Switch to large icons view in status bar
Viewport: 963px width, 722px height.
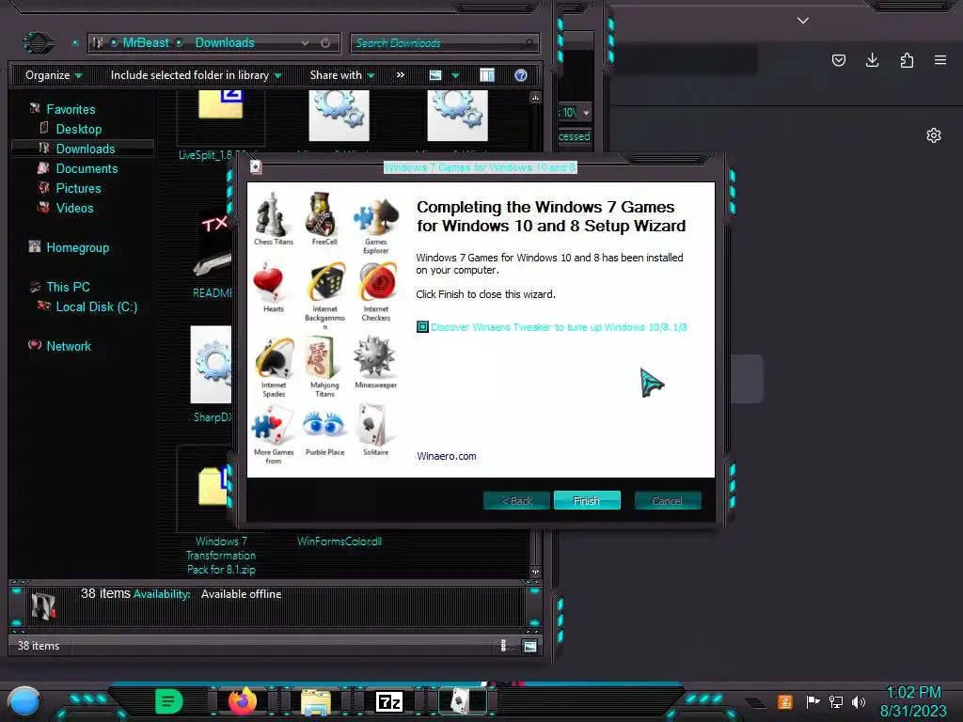[529, 646]
